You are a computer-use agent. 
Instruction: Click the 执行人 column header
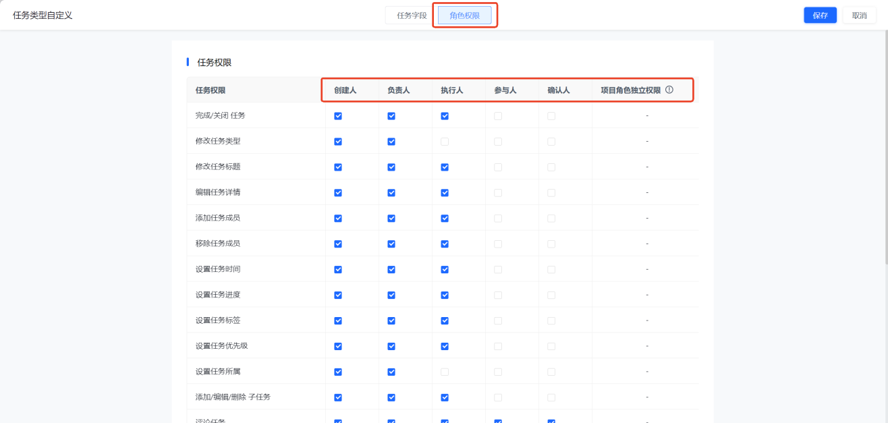tap(451, 90)
